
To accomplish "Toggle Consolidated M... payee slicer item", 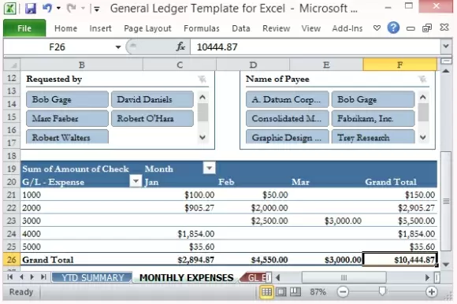I will pos(288,118).
